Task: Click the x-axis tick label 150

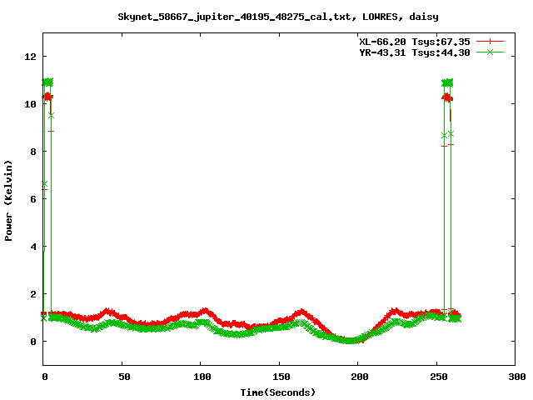Action: pos(281,377)
